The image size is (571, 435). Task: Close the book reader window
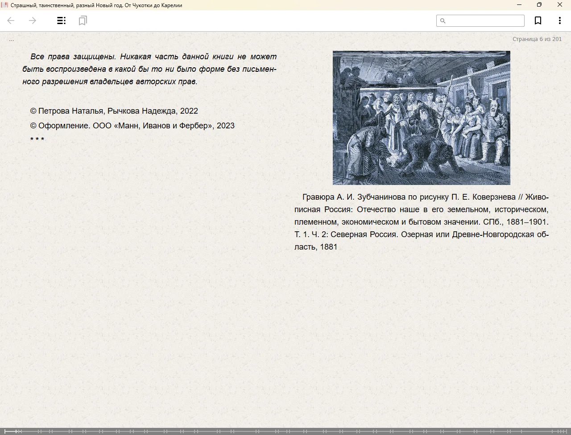[560, 5]
